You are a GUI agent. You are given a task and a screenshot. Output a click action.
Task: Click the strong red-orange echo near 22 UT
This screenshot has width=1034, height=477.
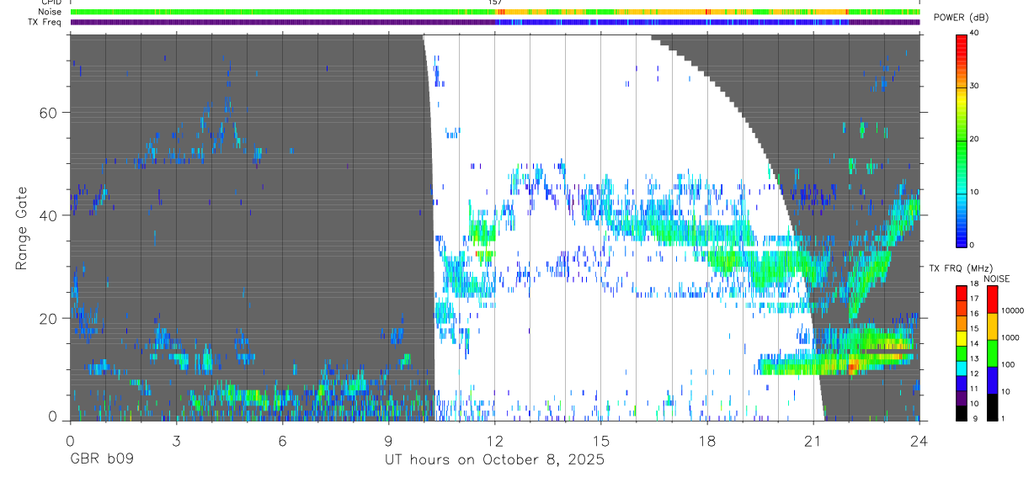point(852,366)
